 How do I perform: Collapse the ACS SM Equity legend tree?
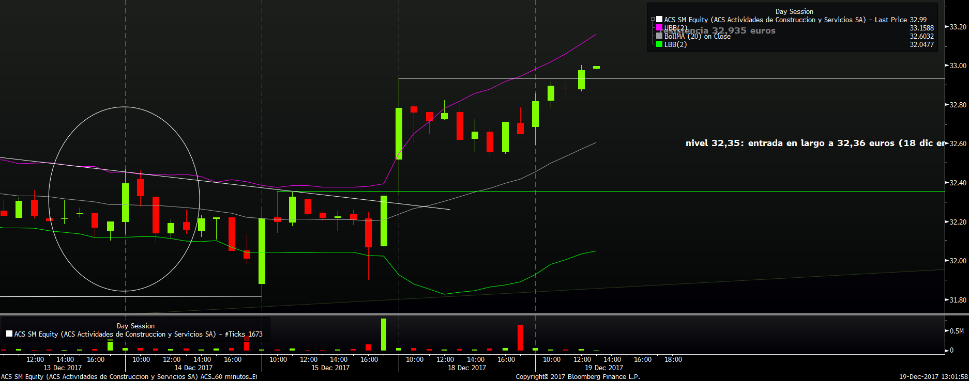point(653,20)
